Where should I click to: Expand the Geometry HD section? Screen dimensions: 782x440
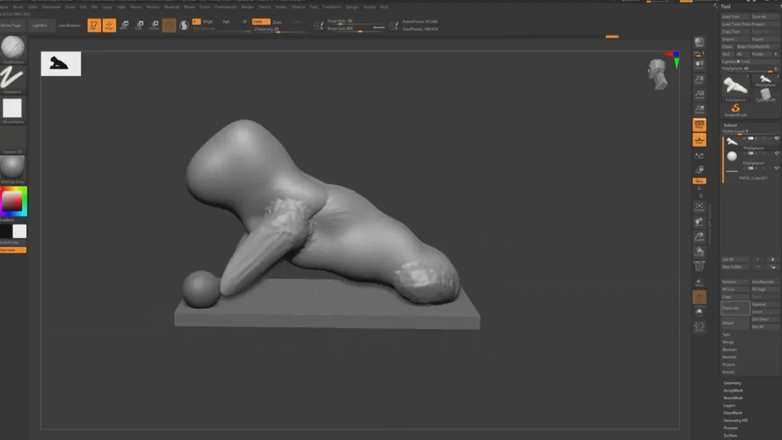[x=736, y=420]
